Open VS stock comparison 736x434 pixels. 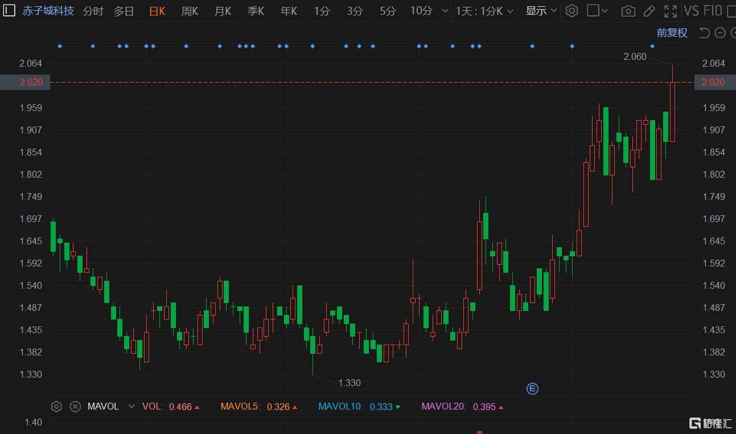[692, 10]
